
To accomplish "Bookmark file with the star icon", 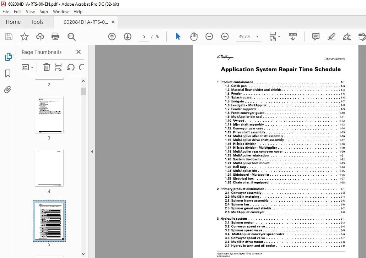I will coord(24,37).
